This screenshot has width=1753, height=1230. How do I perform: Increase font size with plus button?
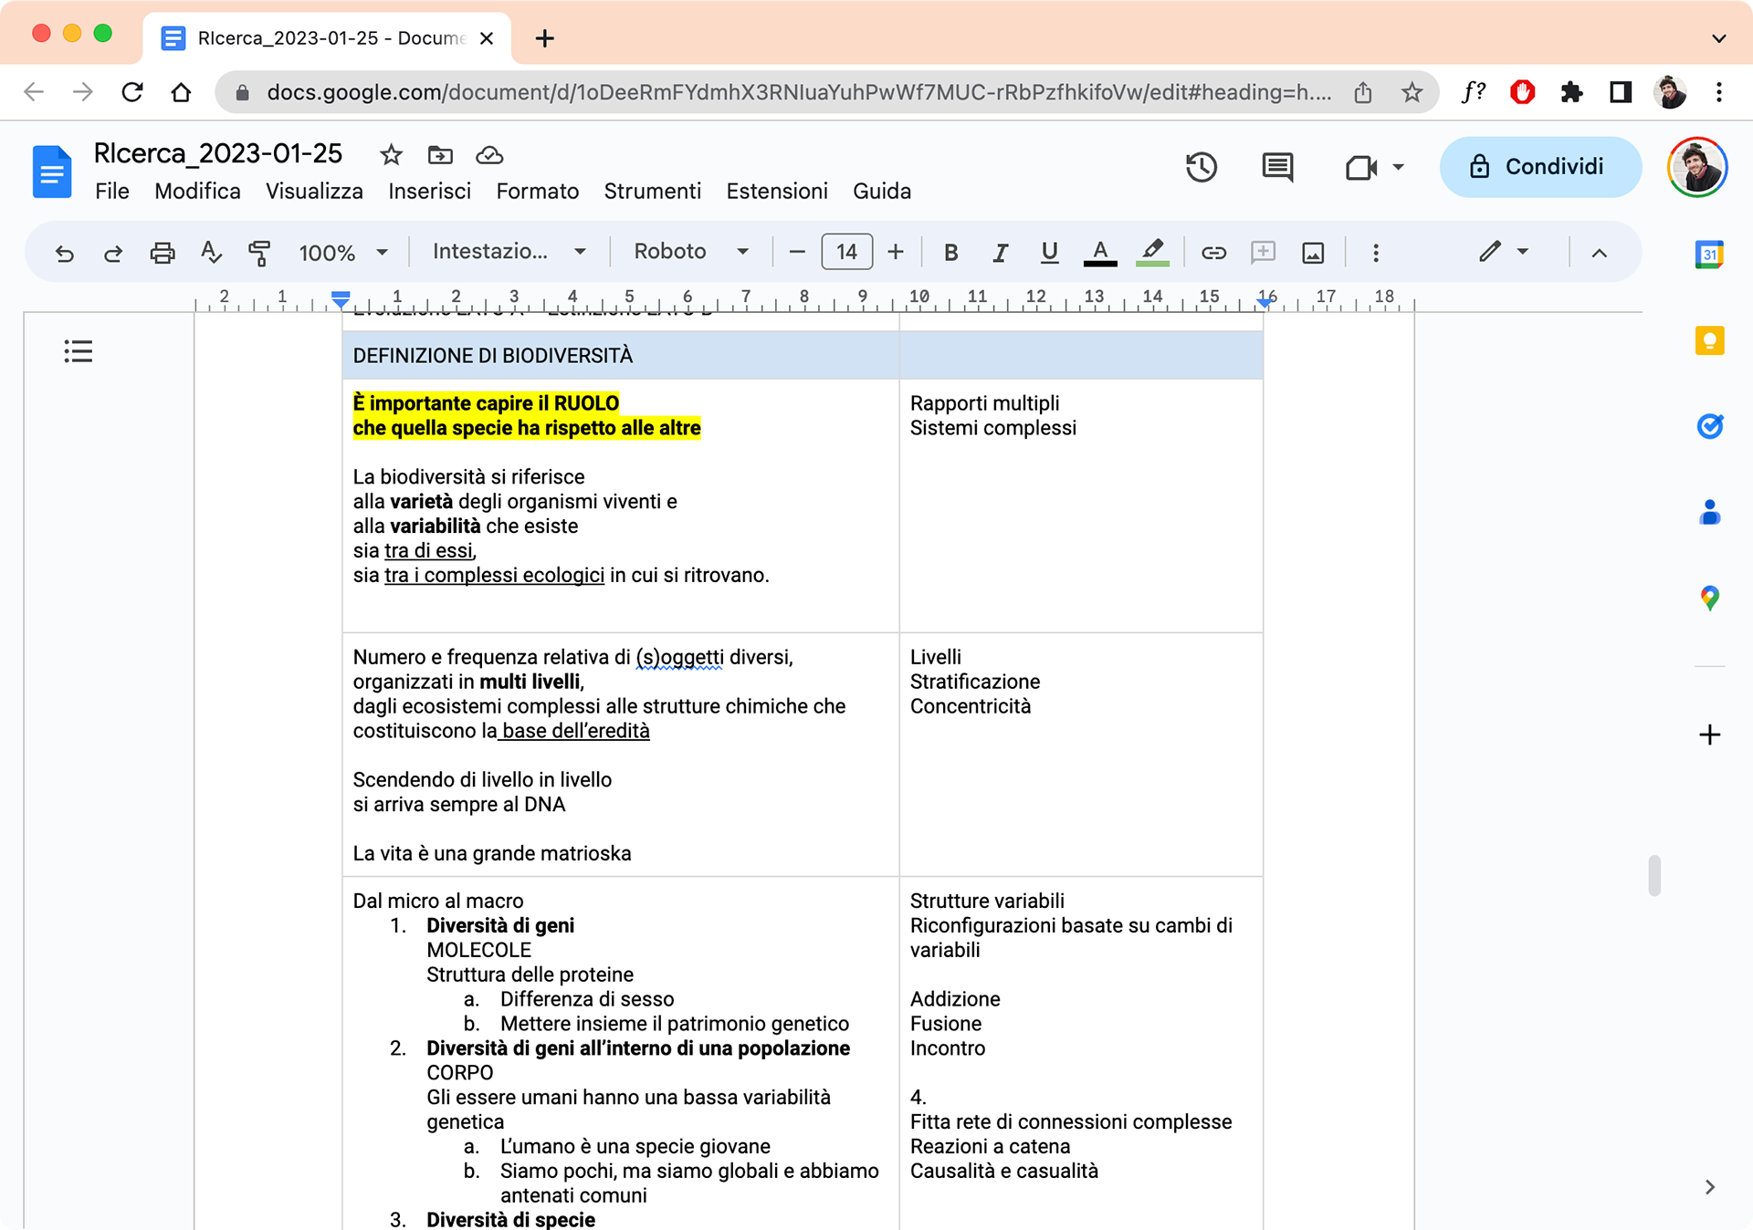click(x=896, y=253)
